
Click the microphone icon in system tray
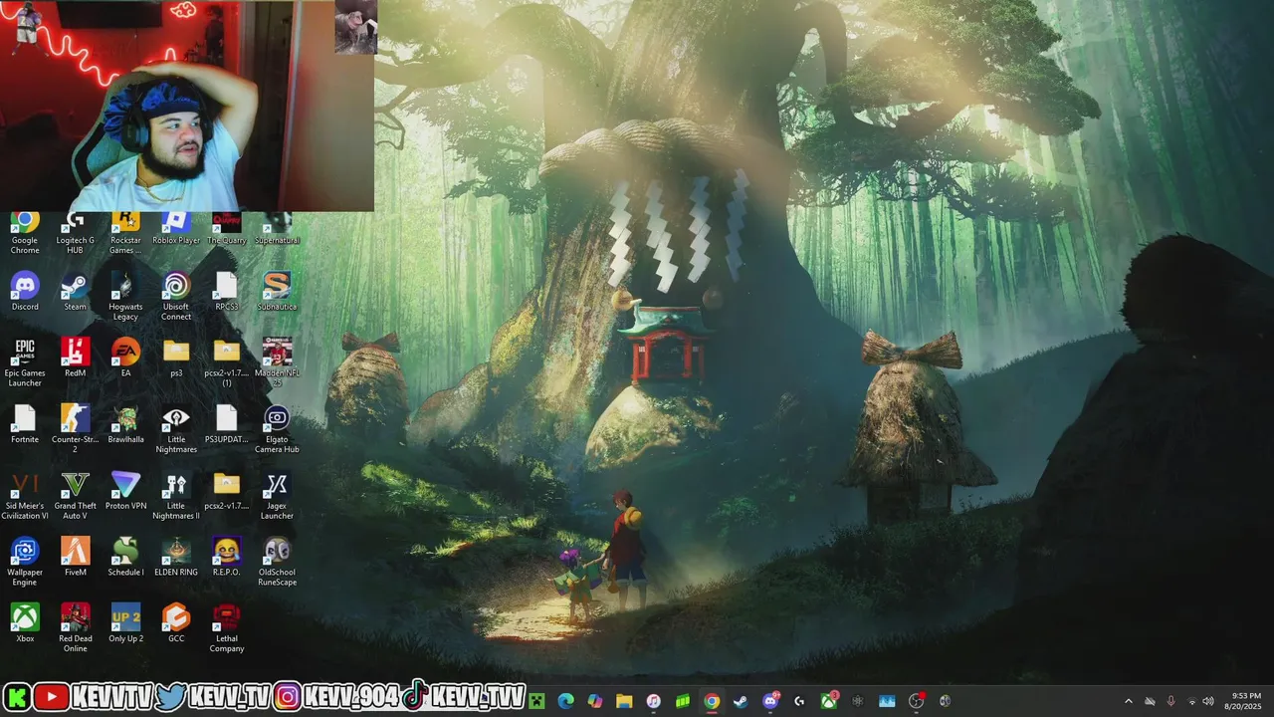[x=1170, y=701]
